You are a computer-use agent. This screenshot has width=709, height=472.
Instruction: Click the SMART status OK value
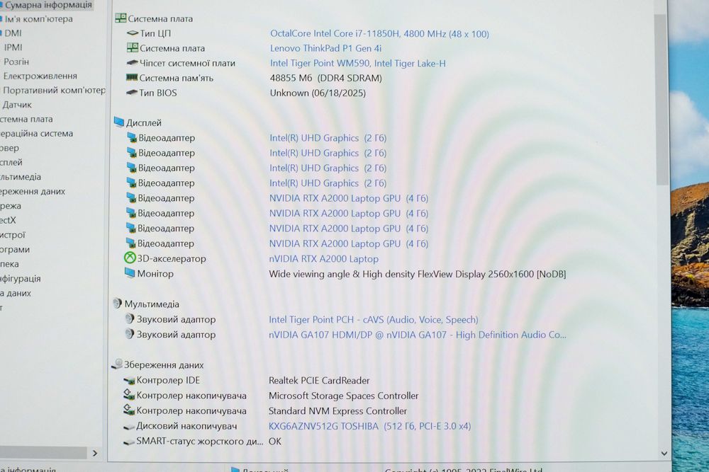(274, 442)
